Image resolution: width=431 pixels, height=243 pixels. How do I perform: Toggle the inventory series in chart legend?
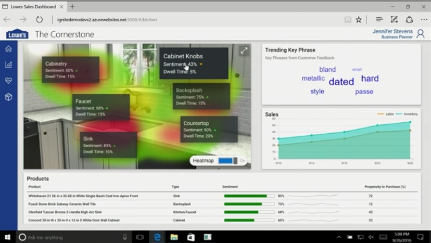(407, 114)
